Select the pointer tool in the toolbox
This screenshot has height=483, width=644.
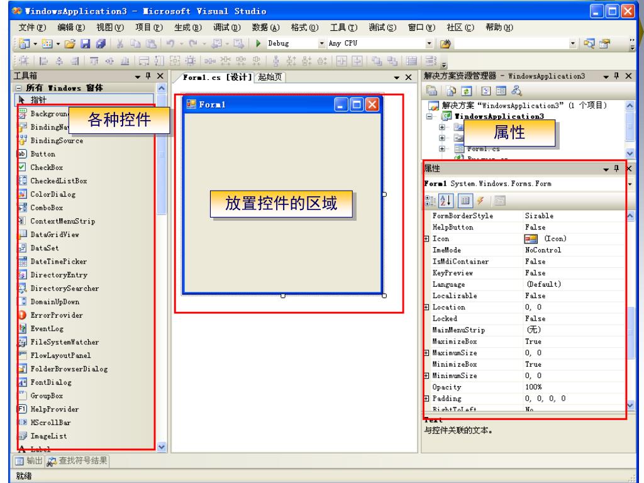tap(84, 100)
